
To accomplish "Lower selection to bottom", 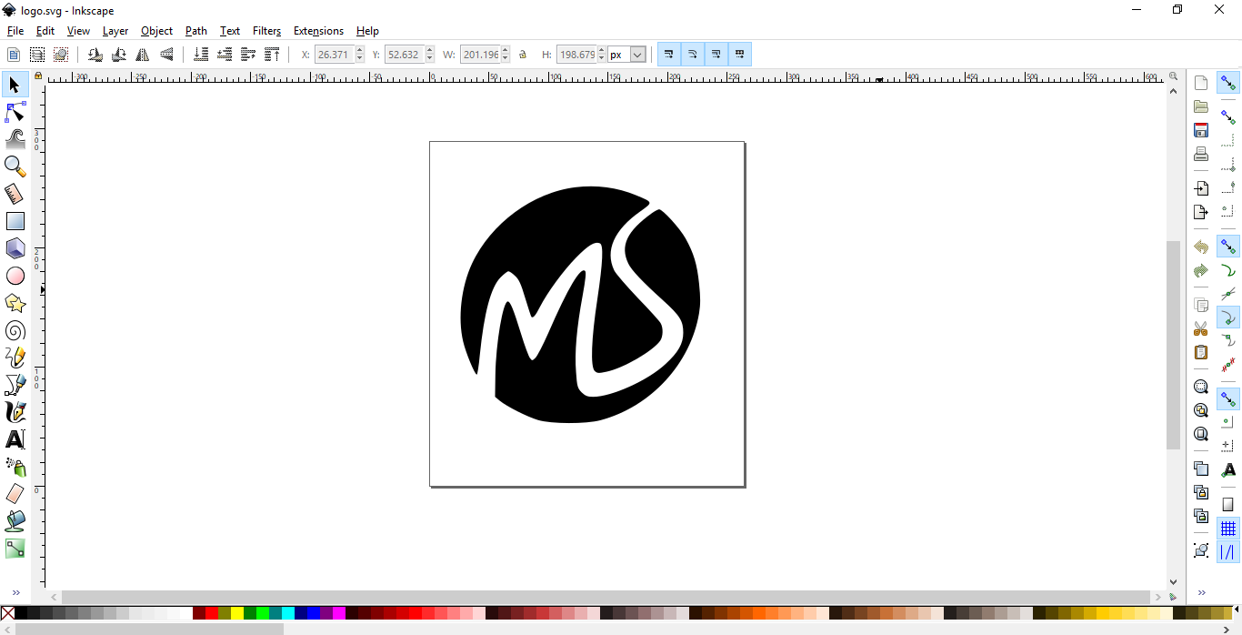I will [x=201, y=55].
